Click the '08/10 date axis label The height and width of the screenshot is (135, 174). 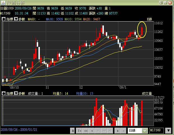click(14, 87)
